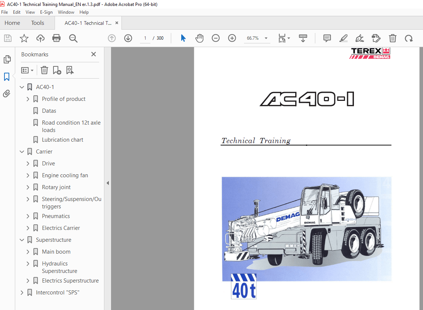Create a new bookmark with the add-bookmark icon
423x310 pixels.
click(57, 70)
